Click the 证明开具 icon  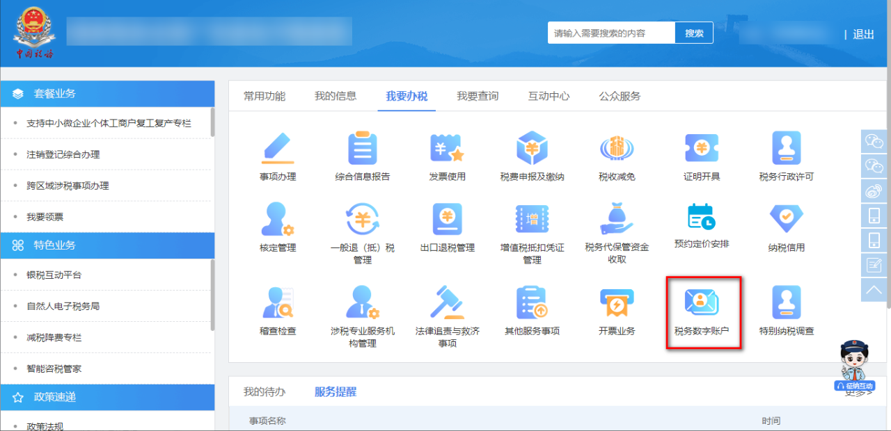702,149
